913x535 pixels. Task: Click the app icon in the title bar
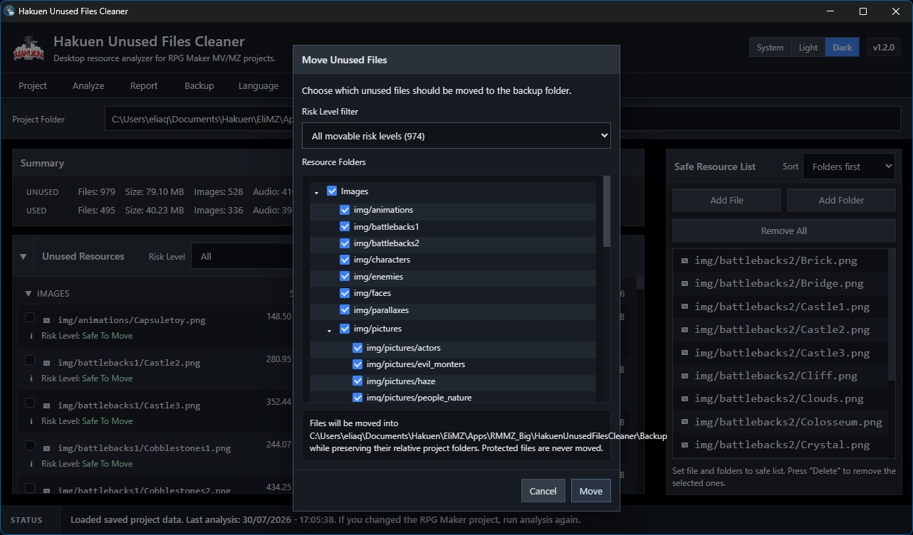coord(10,11)
